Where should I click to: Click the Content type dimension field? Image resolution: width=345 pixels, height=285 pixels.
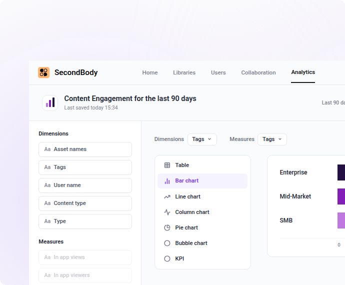[85, 203]
